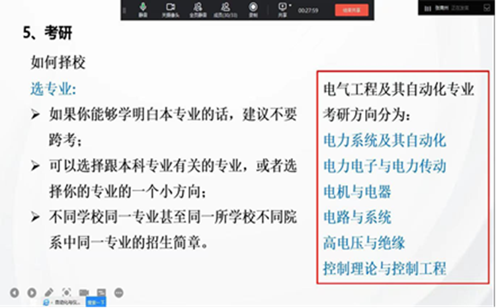496x308 pixels.
Task: Advance to the next slide
Action: coord(31,292)
